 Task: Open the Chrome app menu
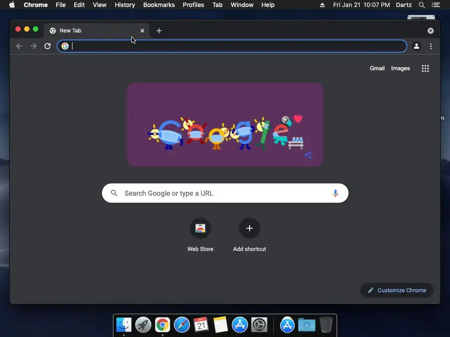36,5
